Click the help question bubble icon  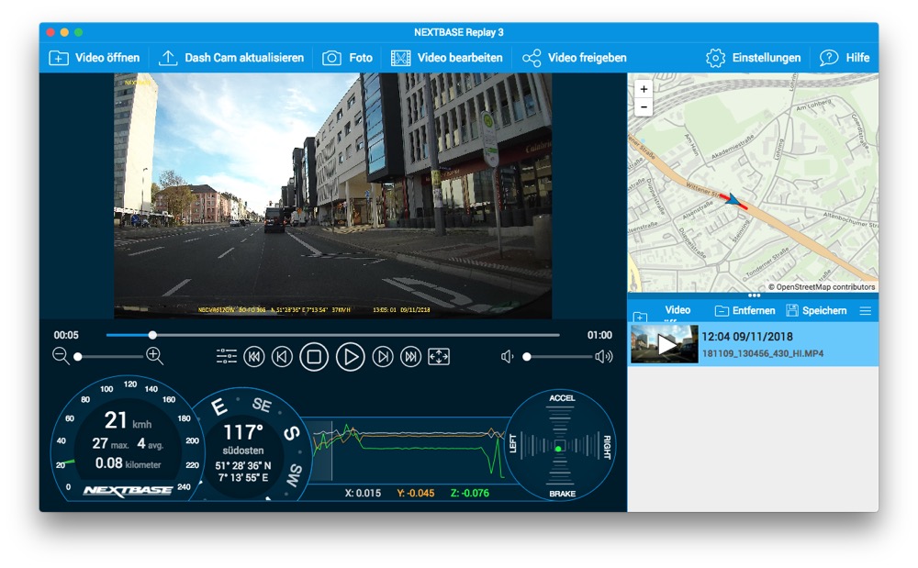[x=829, y=58]
